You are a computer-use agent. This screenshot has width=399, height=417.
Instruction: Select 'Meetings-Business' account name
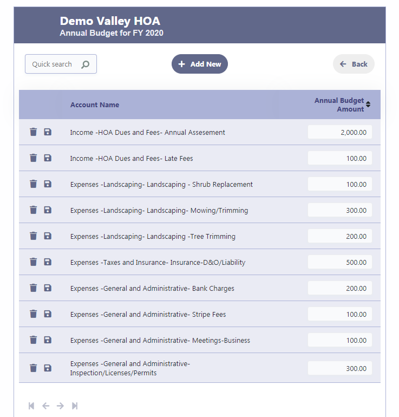221,341
